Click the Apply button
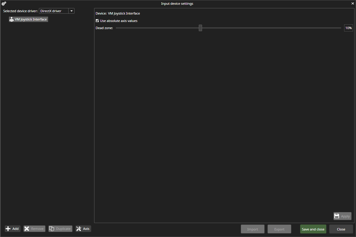Viewport: 356px width, 237px height. point(342,216)
